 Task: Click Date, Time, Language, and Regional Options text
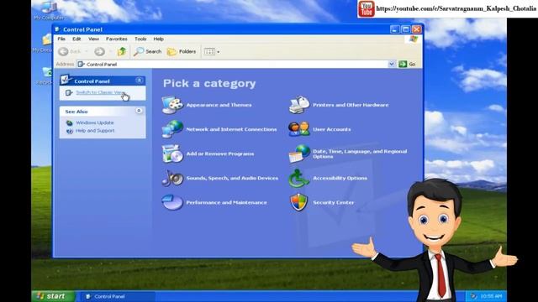pyautogui.click(x=360, y=154)
